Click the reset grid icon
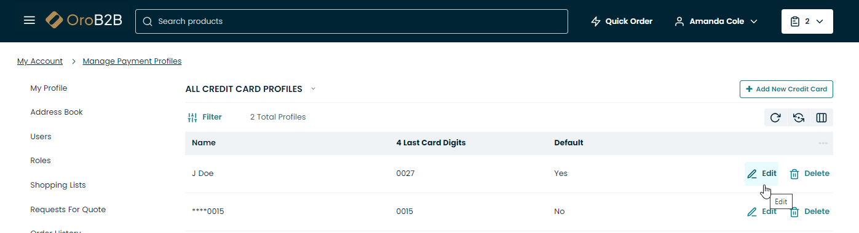 [799, 118]
